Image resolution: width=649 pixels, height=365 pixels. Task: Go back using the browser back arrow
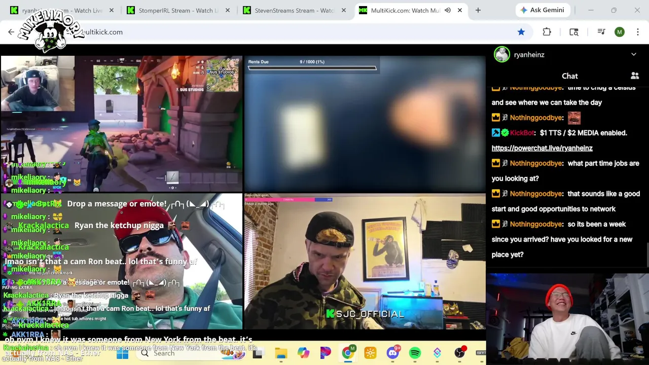click(11, 32)
